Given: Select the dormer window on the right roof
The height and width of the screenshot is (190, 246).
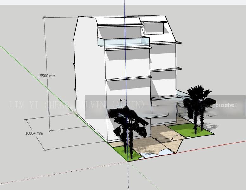Looking at the screenshot, I should [x=152, y=28].
